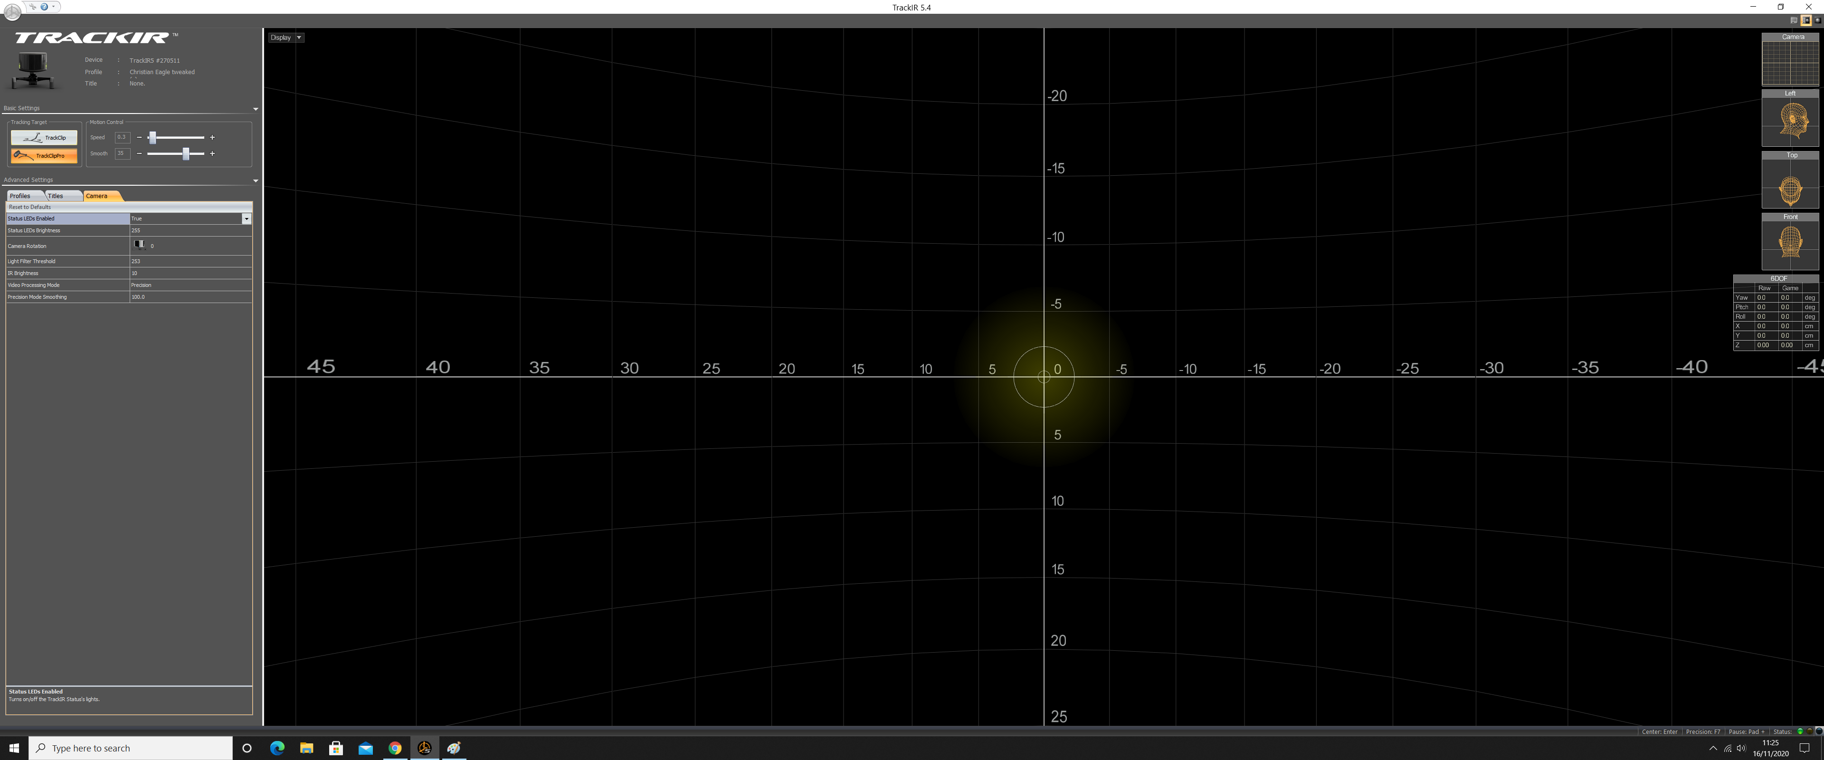Viewport: 1824px width, 760px height.
Task: Click Center: Enter in status bar
Action: tap(1660, 731)
